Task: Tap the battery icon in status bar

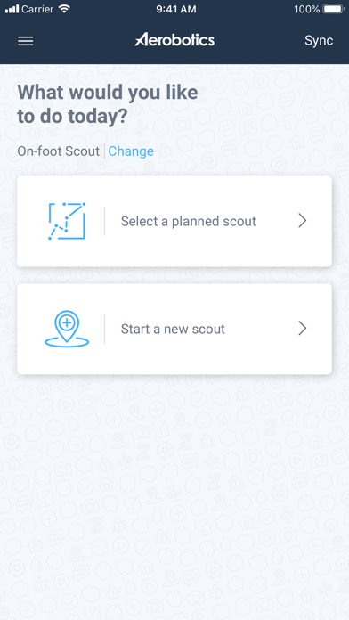Action: pos(333,9)
